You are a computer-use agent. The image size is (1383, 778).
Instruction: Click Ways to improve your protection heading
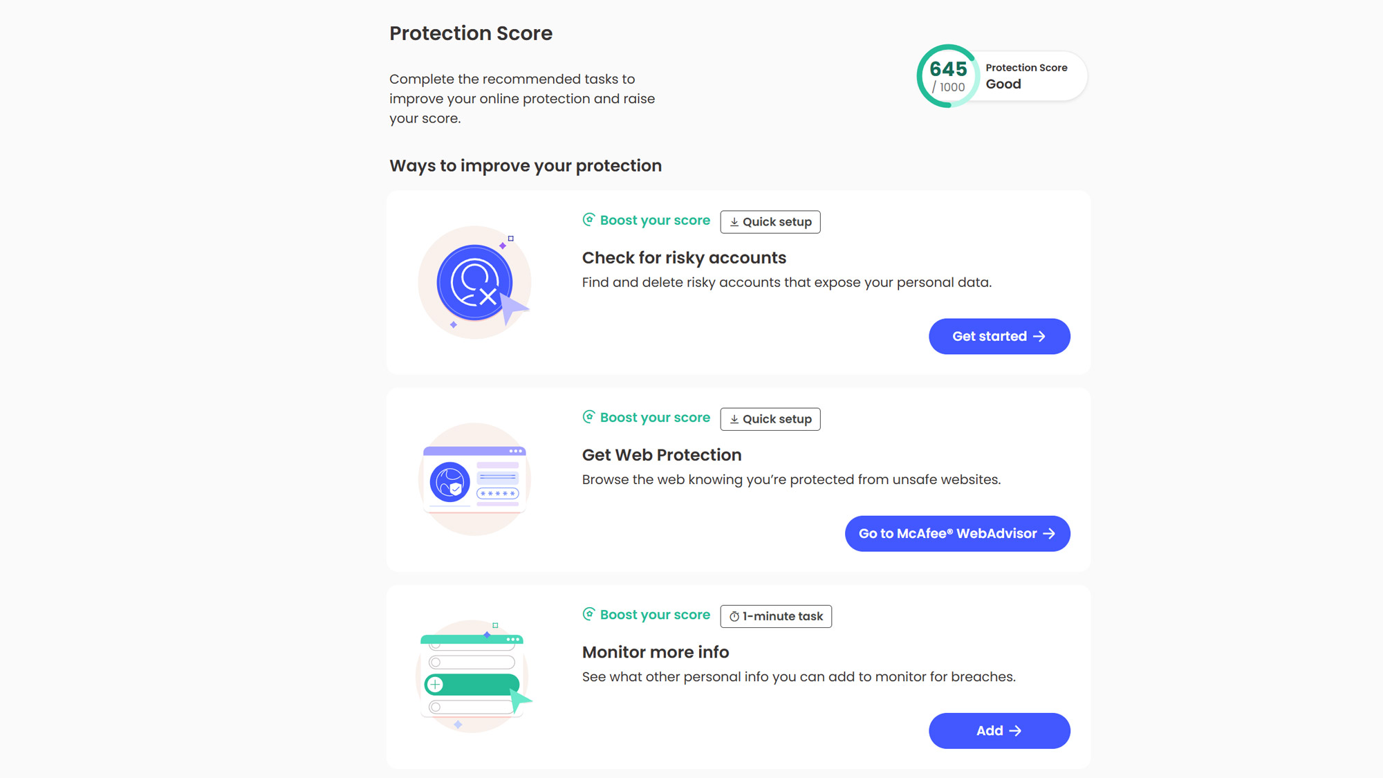coord(526,166)
